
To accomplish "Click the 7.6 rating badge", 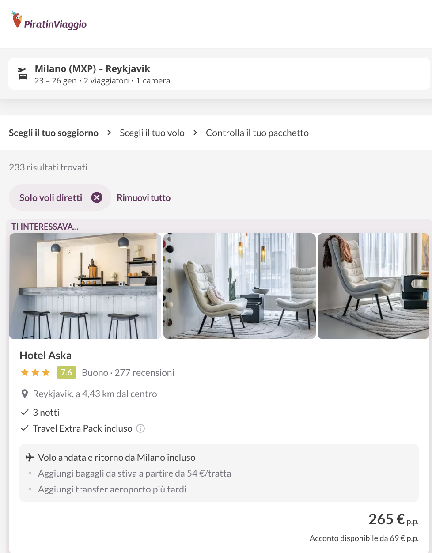I will coord(66,372).
